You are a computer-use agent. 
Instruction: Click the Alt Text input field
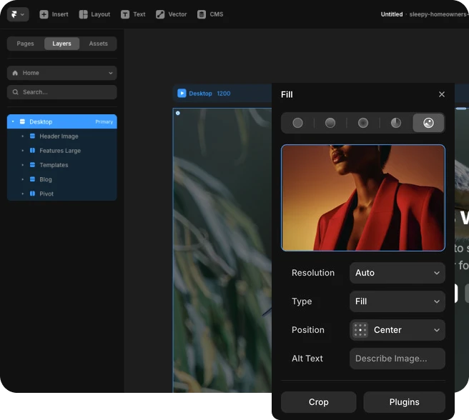[397, 359]
